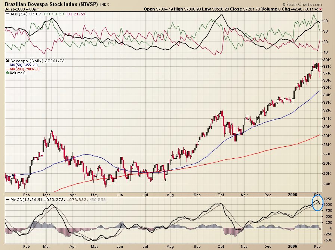Click the 24K price axis label
The width and height of the screenshot is (335, 250).
point(327,184)
